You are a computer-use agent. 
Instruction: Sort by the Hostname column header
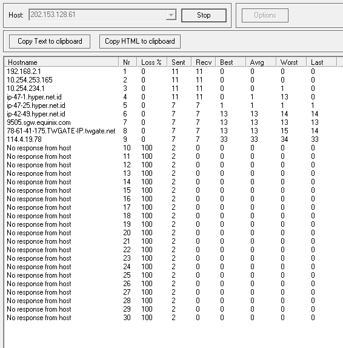point(61,62)
